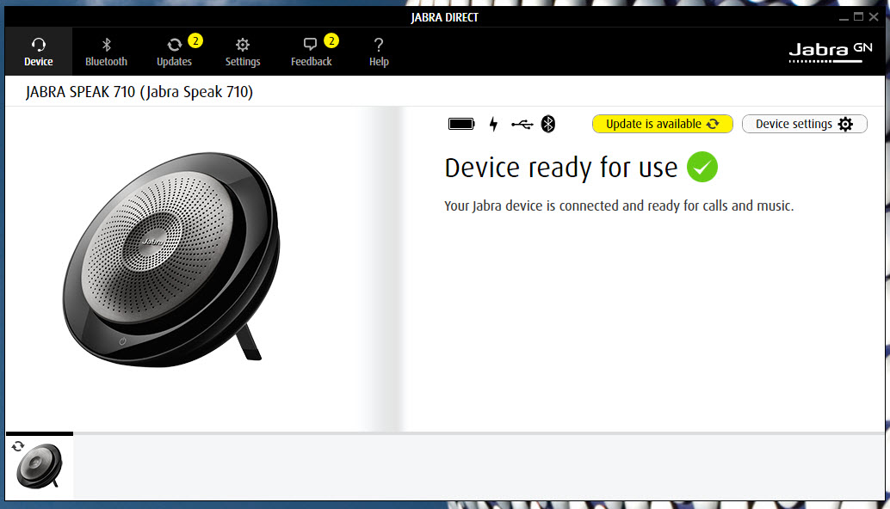Viewport: 890px width, 509px height.
Task: Click the update arrows on device thumbnail
Action: click(18, 446)
